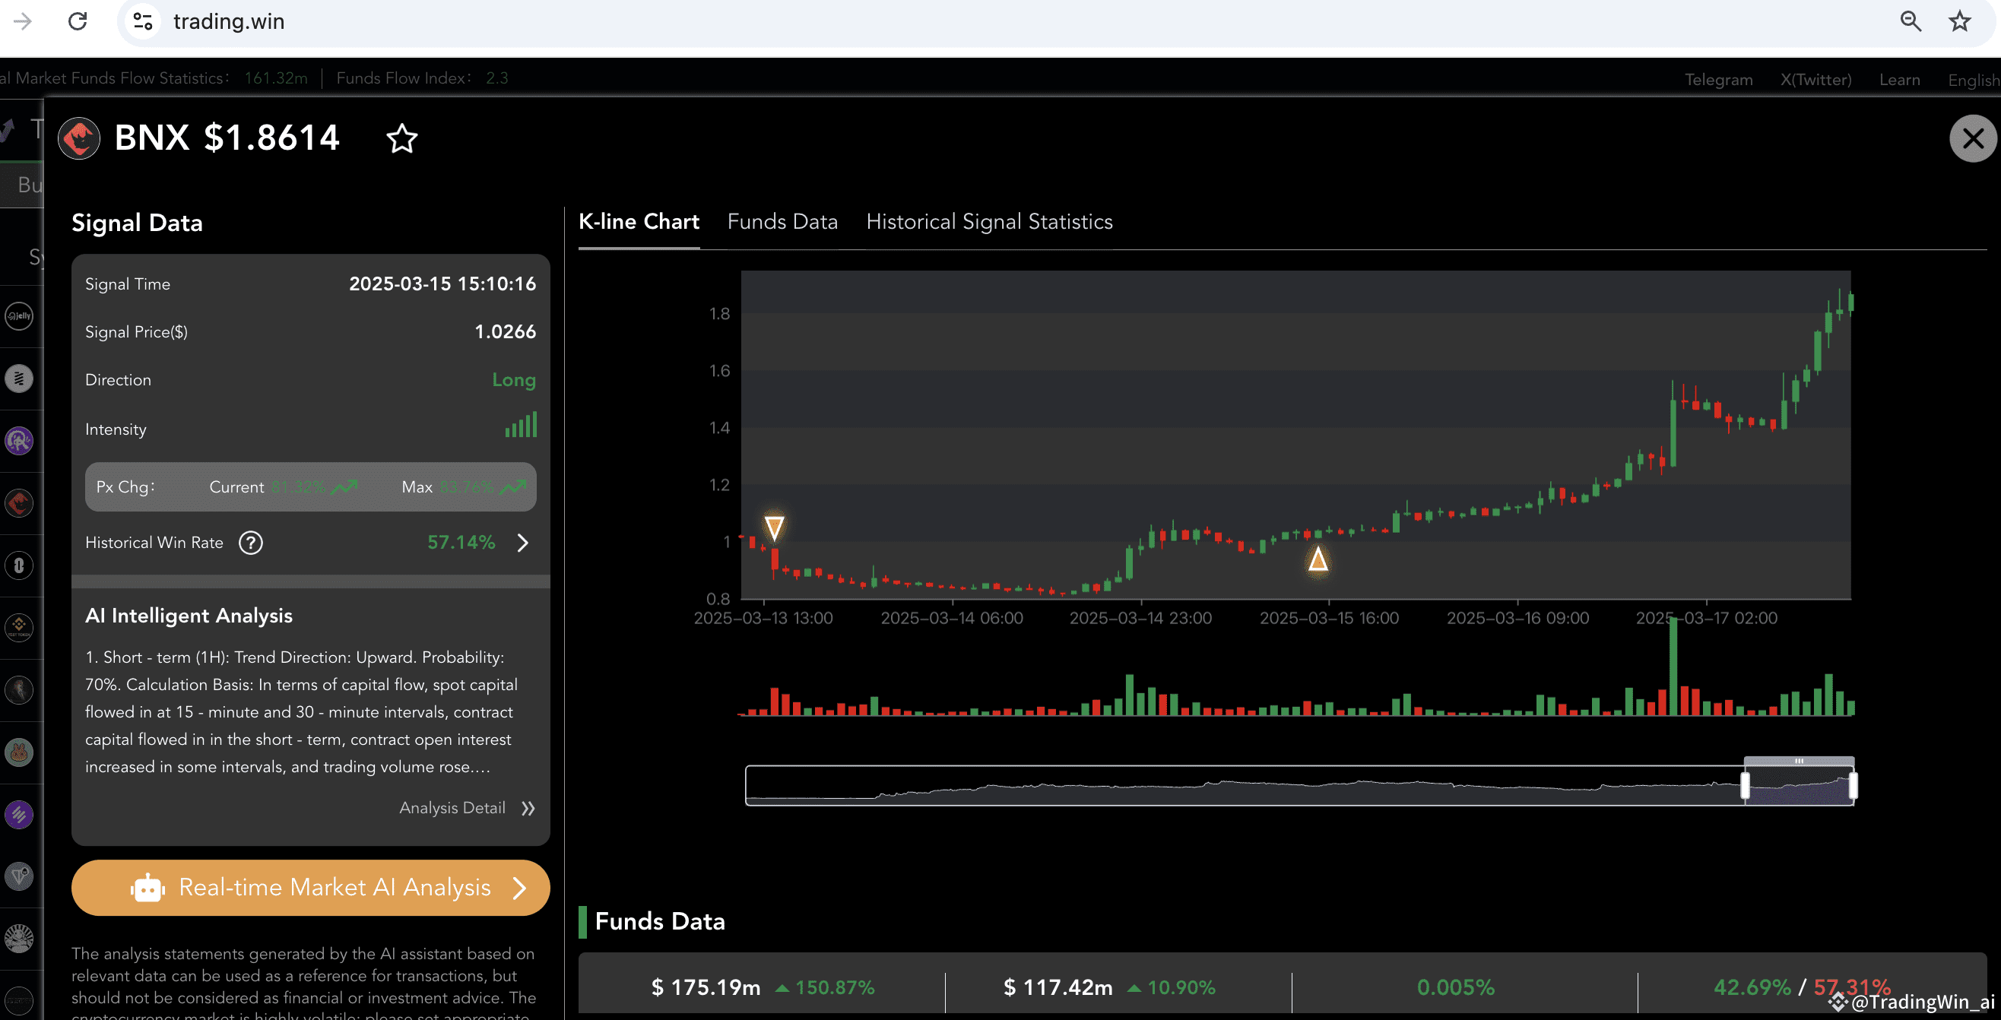Click the long signal marker on chart

coord(1318,559)
